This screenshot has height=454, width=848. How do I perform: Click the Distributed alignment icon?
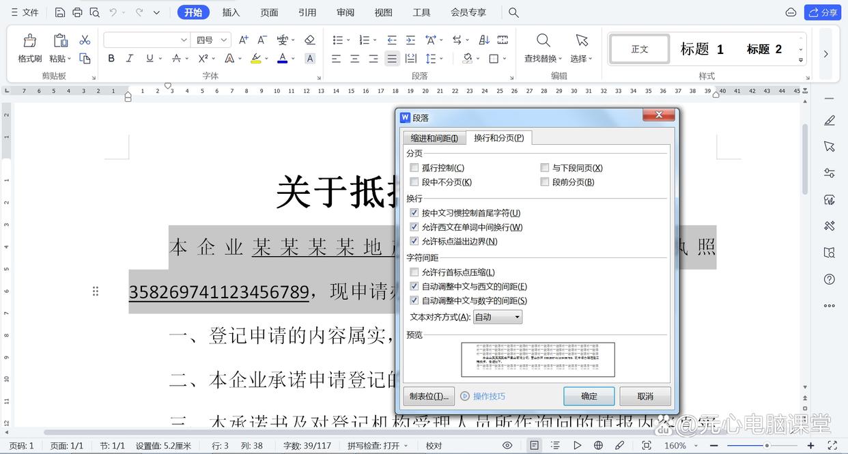coord(410,59)
